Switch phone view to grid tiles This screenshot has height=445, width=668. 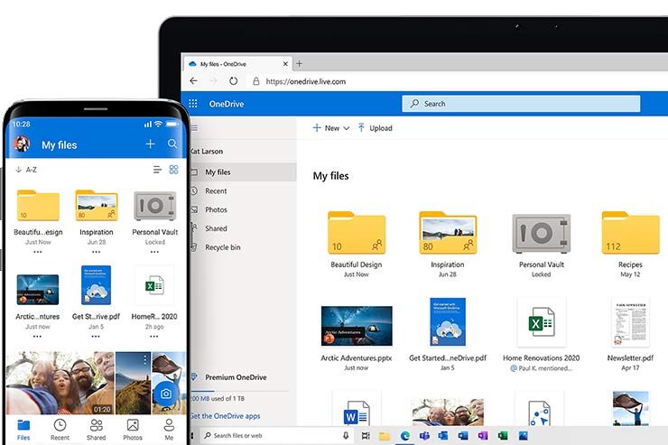[x=173, y=170]
